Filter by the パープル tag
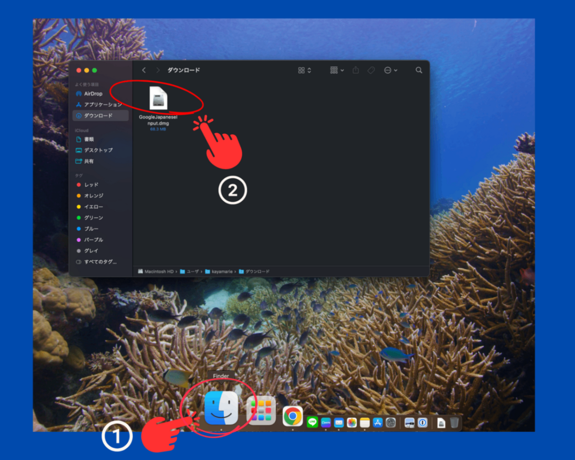575x460 pixels. point(100,240)
